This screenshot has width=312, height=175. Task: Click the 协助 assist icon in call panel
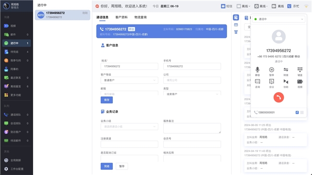tap(286, 82)
